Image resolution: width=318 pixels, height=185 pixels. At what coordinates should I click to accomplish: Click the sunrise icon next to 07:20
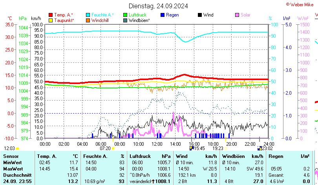tap(114, 148)
